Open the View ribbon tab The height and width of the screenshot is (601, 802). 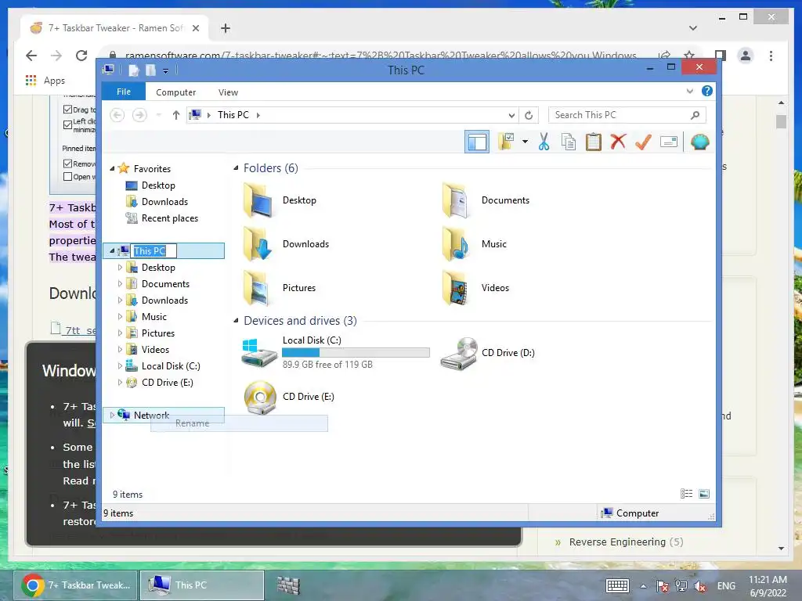[x=228, y=92]
